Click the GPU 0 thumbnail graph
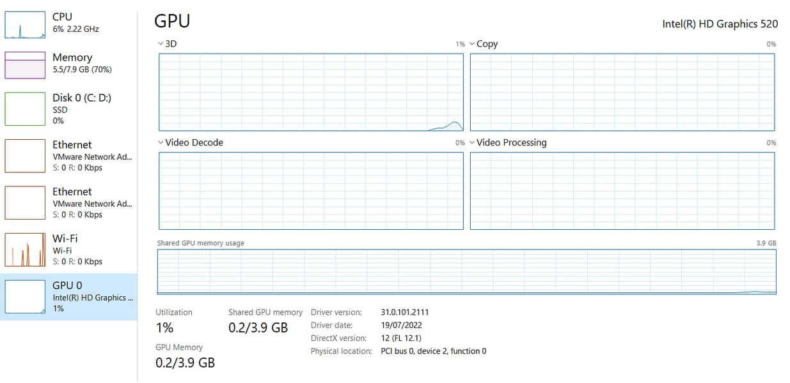 25,297
